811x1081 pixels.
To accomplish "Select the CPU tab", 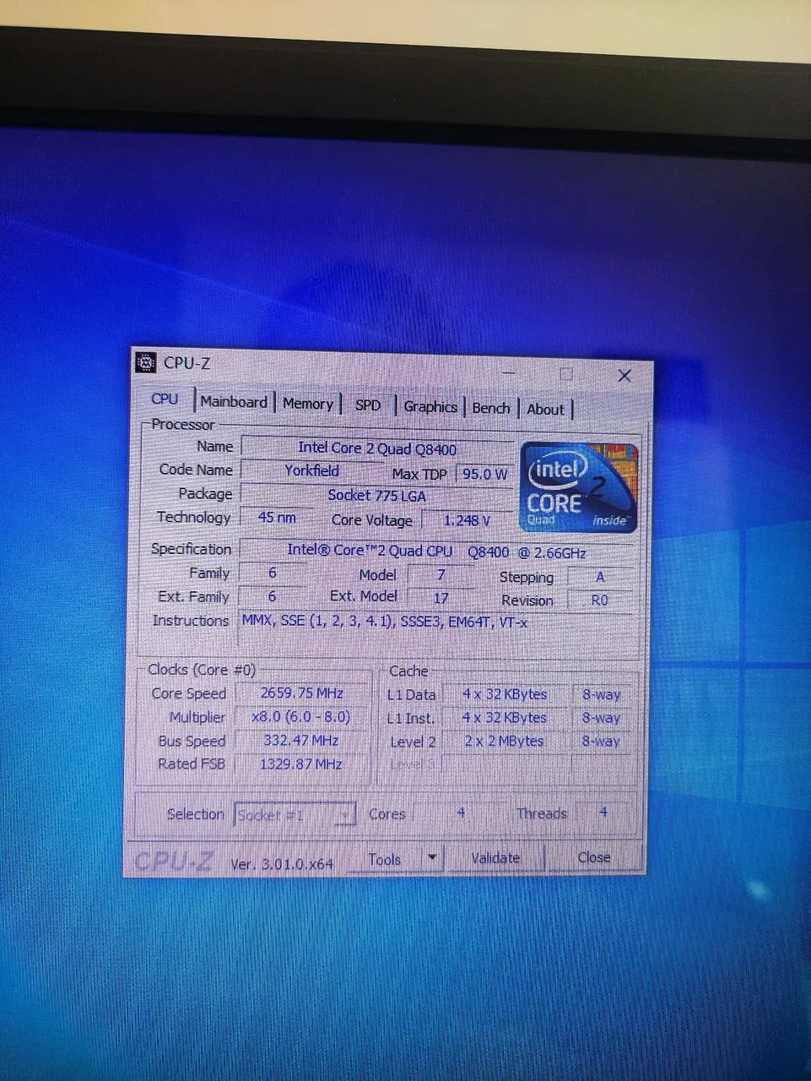I will point(165,399).
